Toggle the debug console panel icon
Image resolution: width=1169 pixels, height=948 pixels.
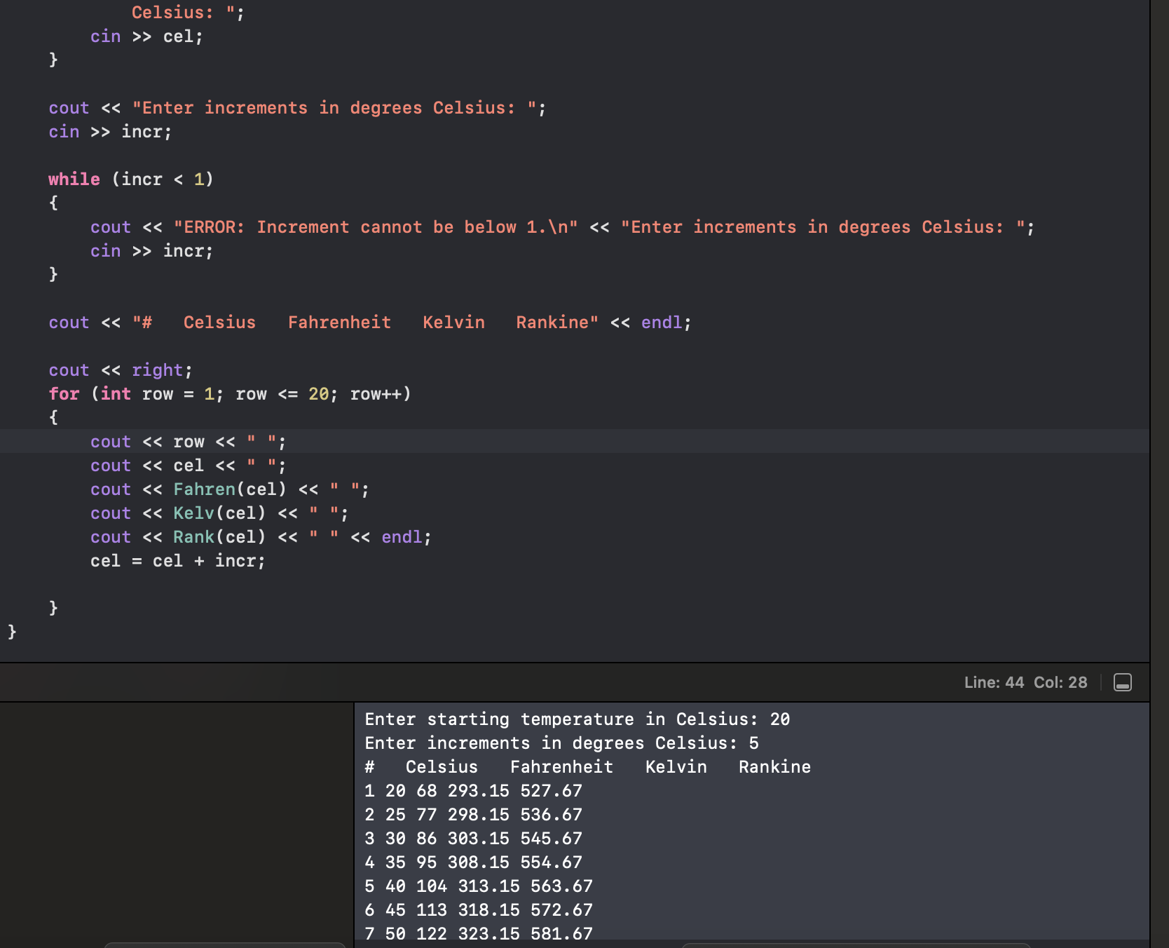click(1122, 682)
